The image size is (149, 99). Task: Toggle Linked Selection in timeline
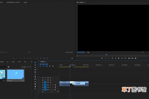[47, 66]
